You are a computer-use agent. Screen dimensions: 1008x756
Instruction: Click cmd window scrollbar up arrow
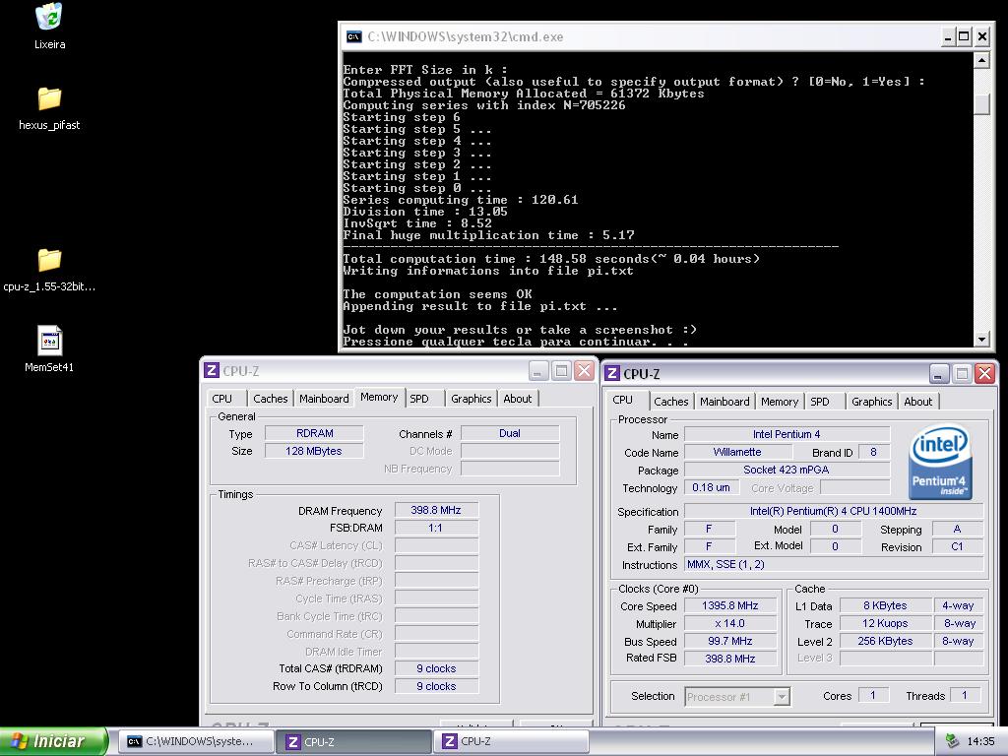(981, 60)
